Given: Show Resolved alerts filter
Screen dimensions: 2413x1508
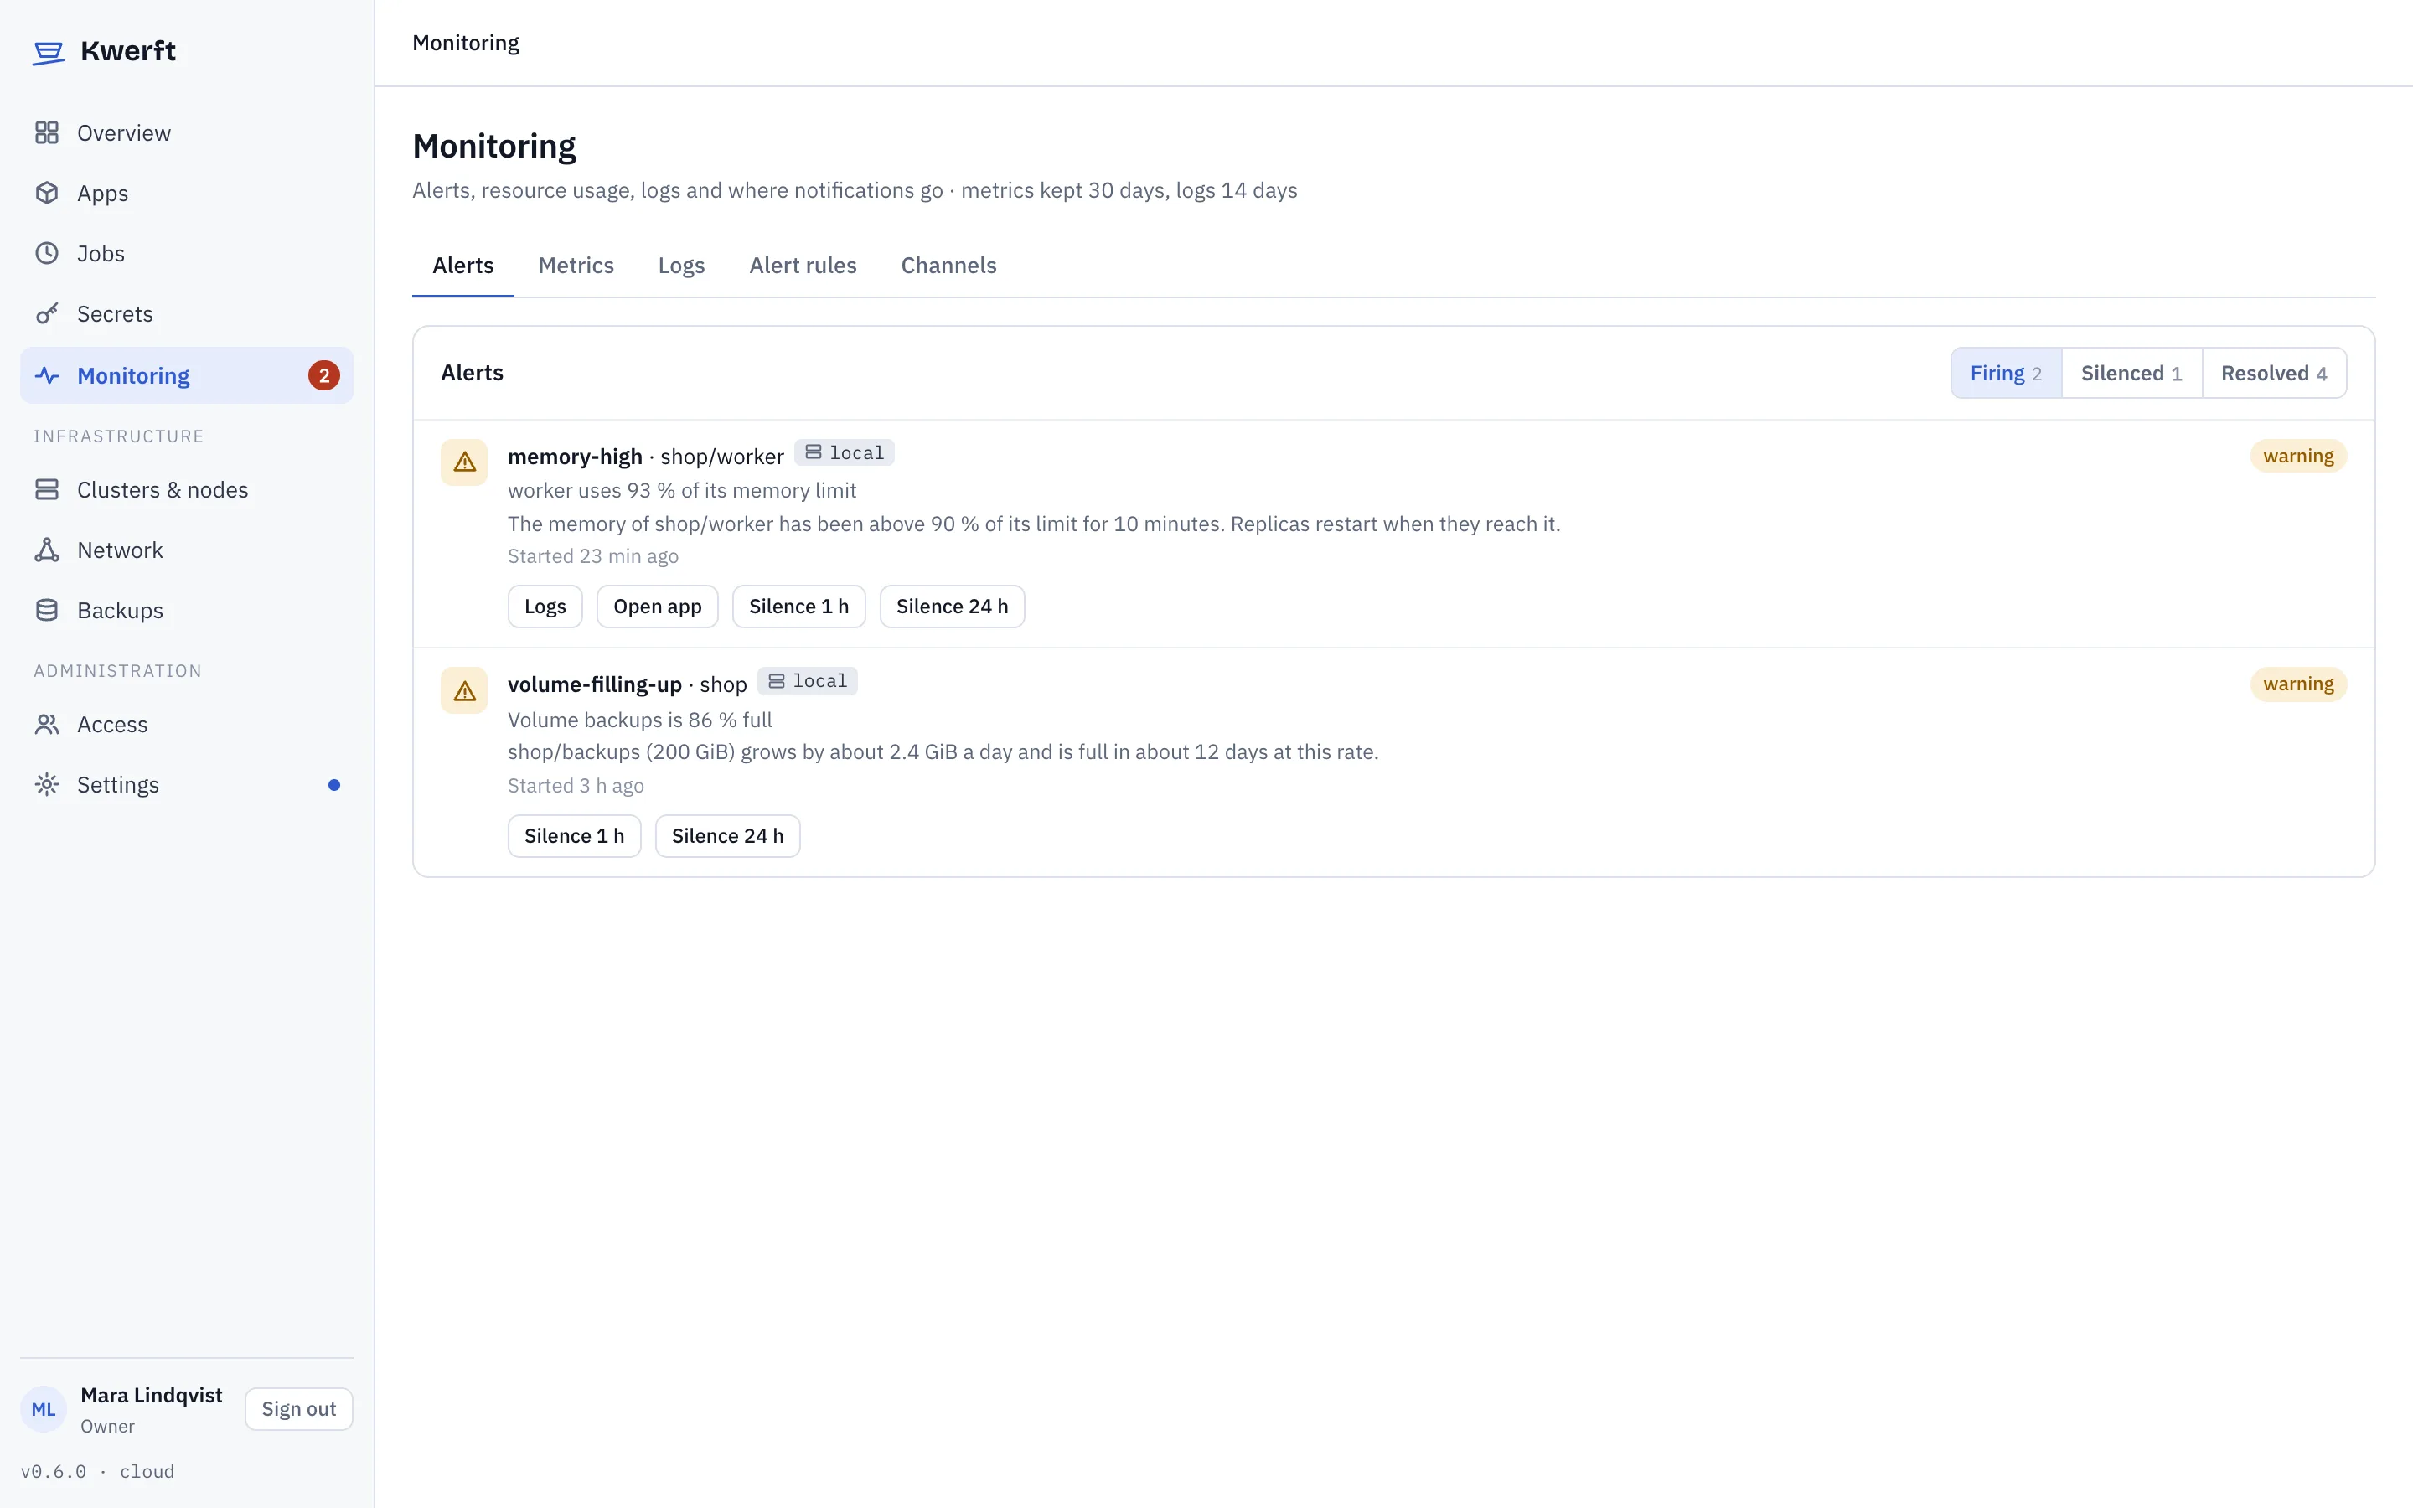Looking at the screenshot, I should (x=2275, y=373).
